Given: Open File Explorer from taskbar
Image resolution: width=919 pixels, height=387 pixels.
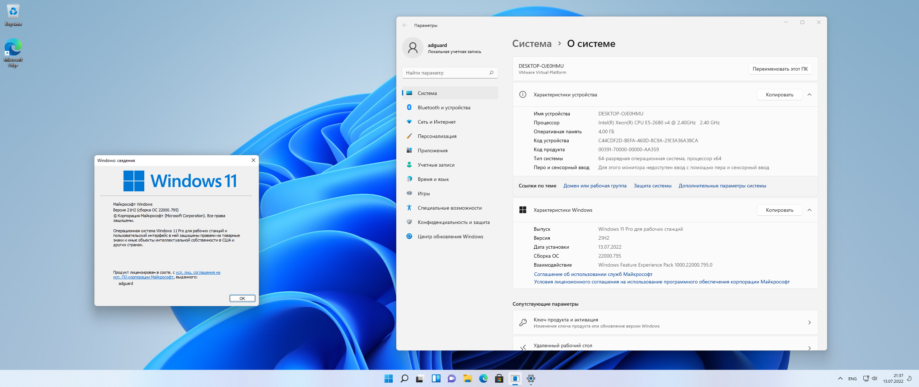Looking at the screenshot, I should click(x=467, y=378).
